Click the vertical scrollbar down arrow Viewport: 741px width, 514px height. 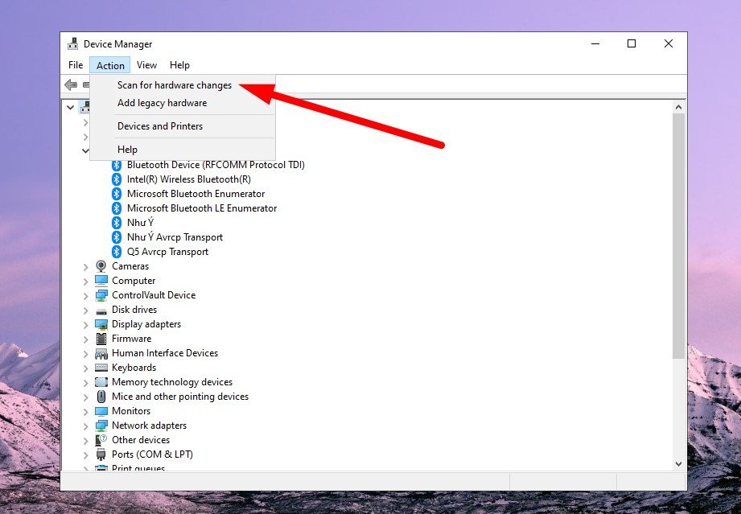click(x=678, y=463)
